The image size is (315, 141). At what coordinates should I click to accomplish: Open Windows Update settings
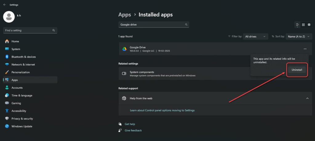30,126
